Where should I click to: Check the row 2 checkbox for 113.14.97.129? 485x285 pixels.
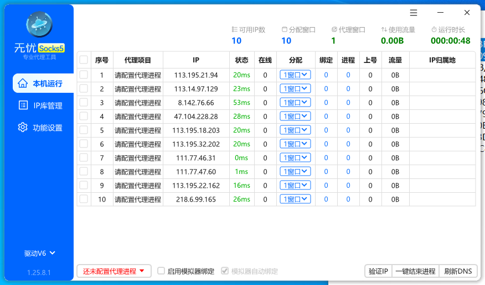[84, 89]
